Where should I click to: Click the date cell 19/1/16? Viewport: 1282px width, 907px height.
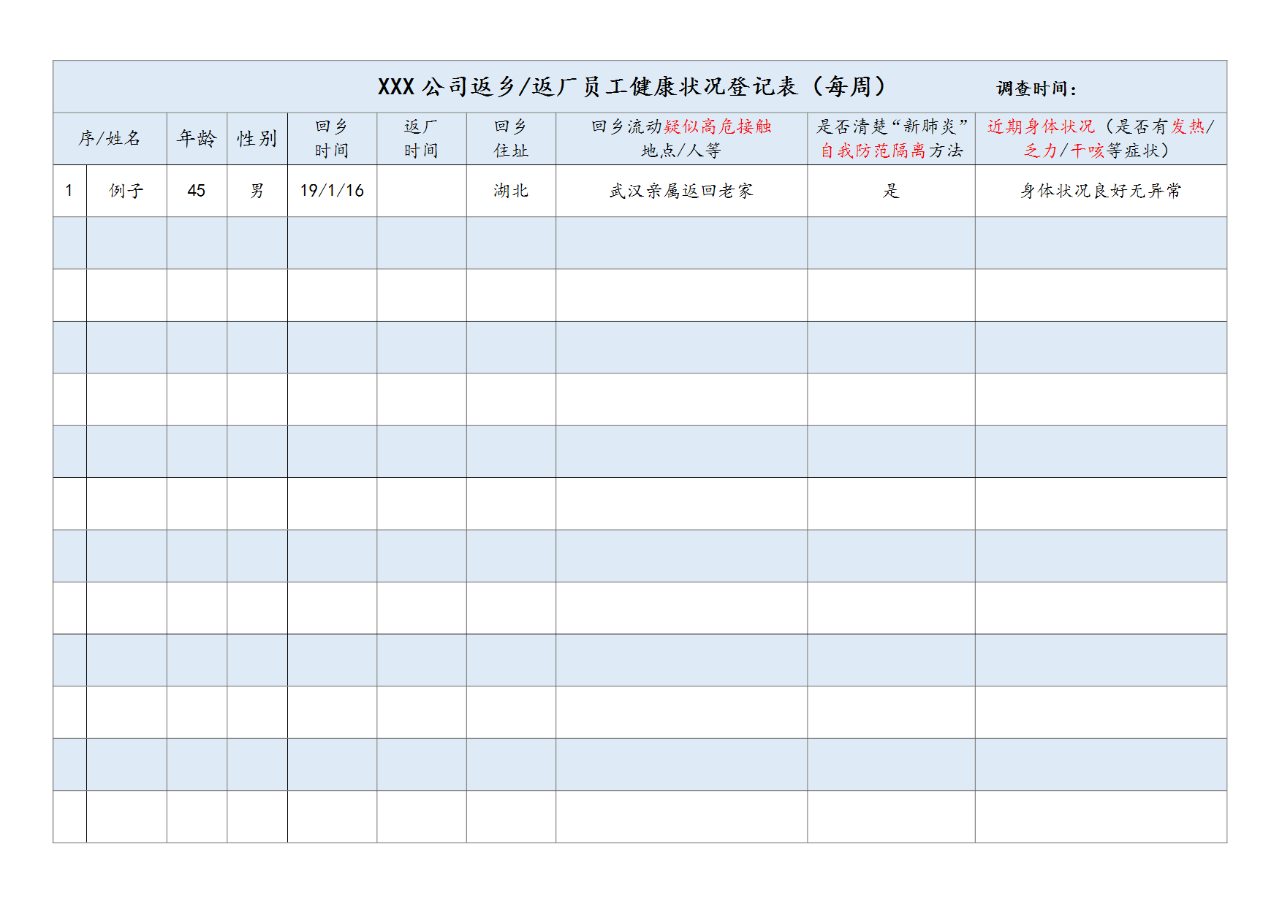pos(332,191)
